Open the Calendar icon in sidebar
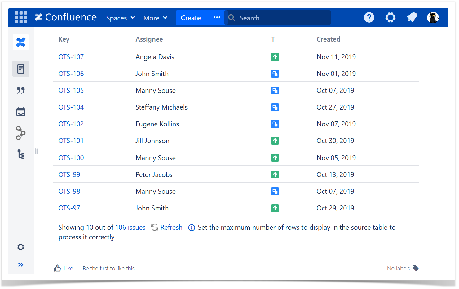459x289 pixels. (21, 112)
